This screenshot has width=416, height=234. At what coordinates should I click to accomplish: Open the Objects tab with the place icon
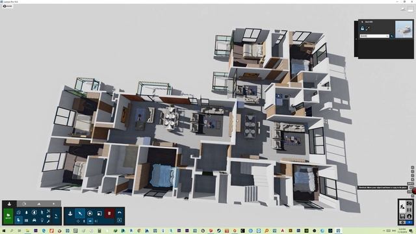coord(9,203)
